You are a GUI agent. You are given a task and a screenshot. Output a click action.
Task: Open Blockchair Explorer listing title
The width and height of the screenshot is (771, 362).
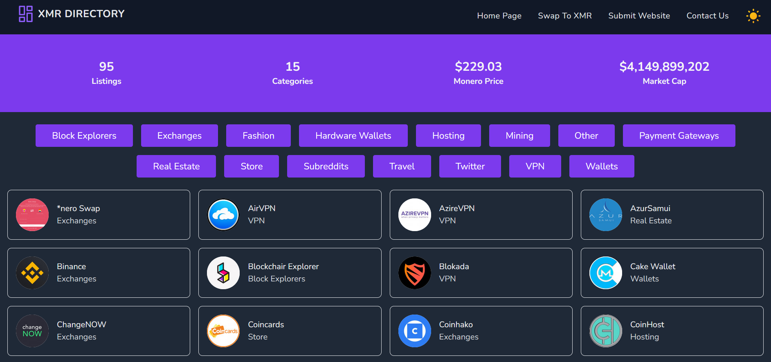click(x=283, y=266)
